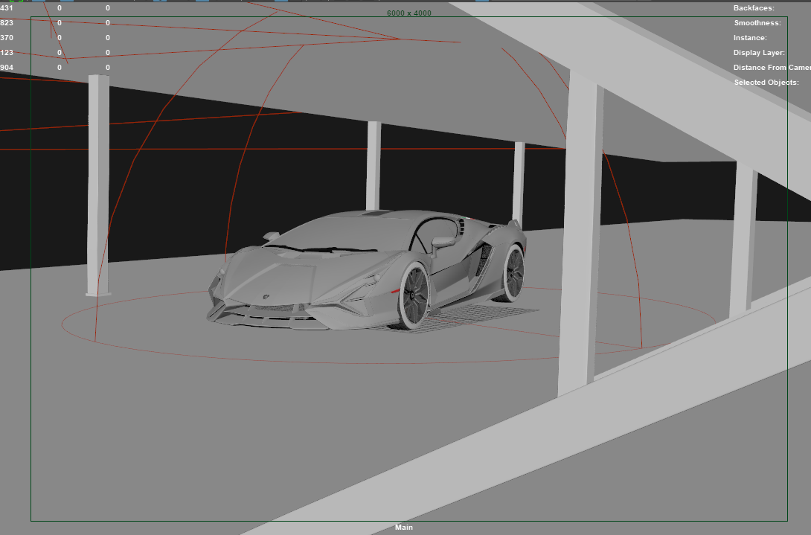Click the Distance From Camera label
Image resolution: width=811 pixels, height=535 pixels.
tap(772, 68)
